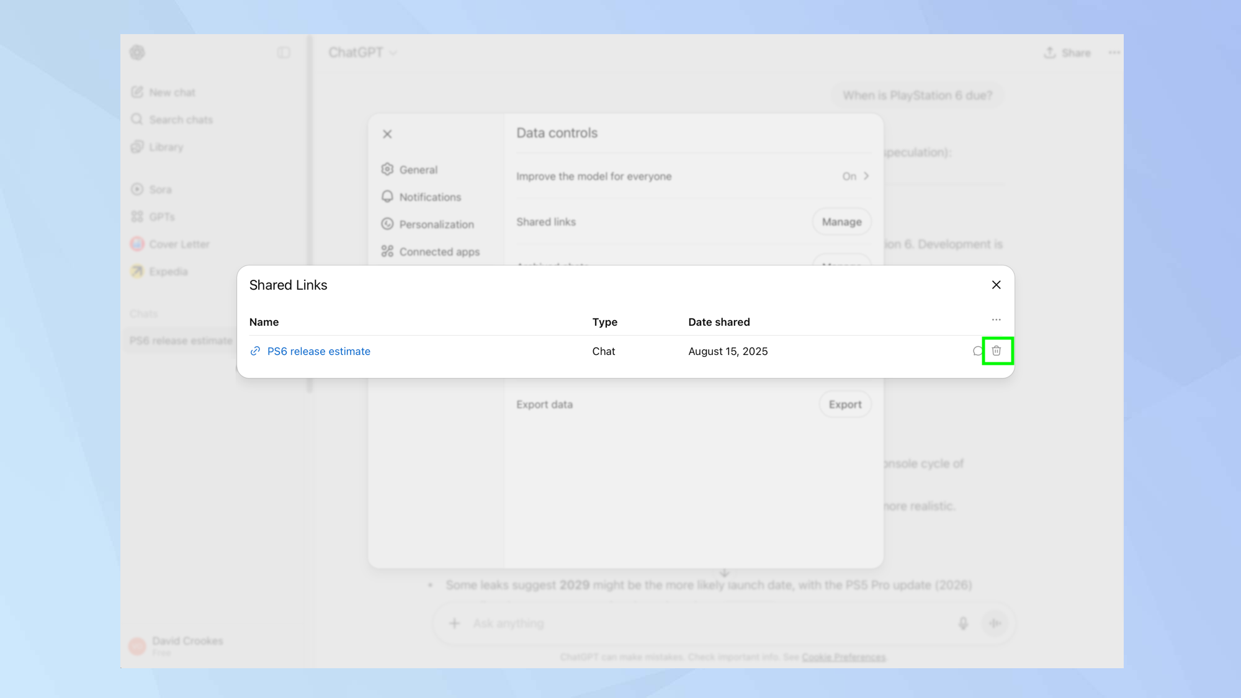
Task: Activate voice input with the microphone icon
Action: (x=962, y=623)
